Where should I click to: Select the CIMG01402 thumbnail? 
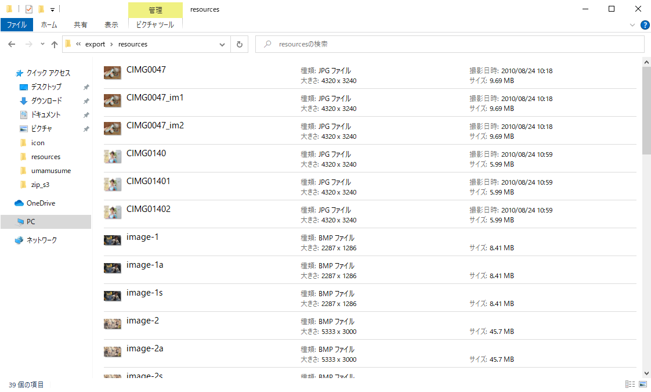[113, 212]
